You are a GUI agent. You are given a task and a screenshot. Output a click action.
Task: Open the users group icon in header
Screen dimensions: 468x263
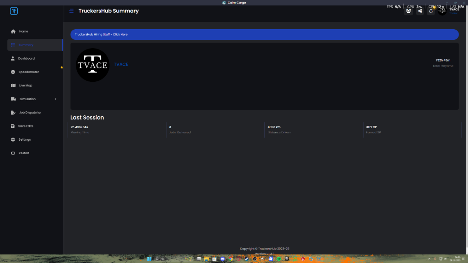408,11
